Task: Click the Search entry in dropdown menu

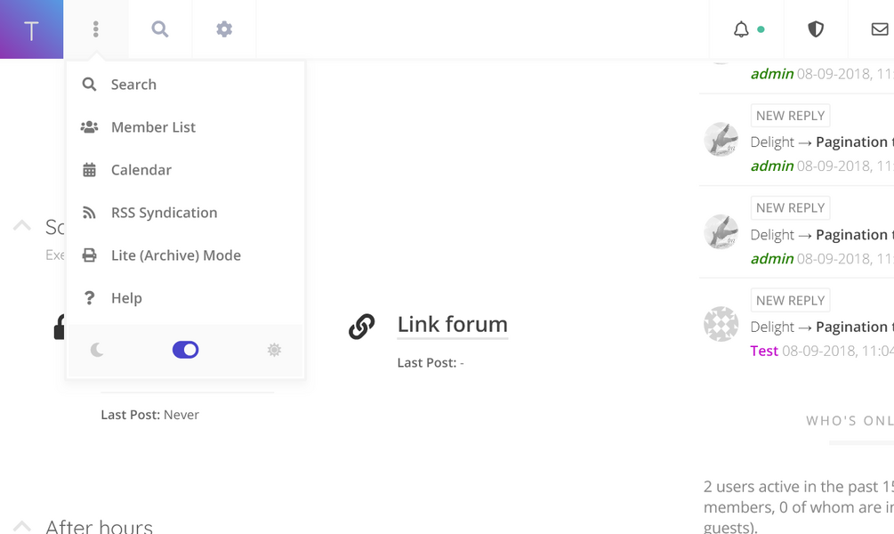Action: click(133, 85)
